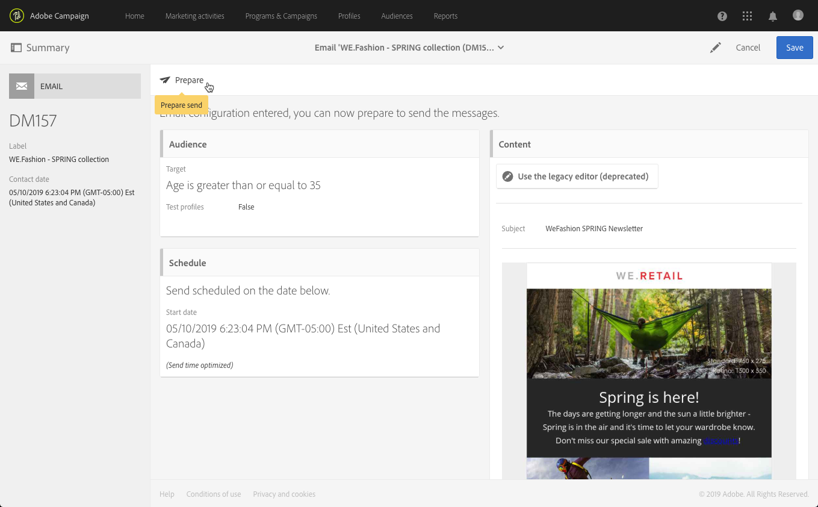The height and width of the screenshot is (507, 818).
Task: Open the Help footer link
Action: pos(167,494)
